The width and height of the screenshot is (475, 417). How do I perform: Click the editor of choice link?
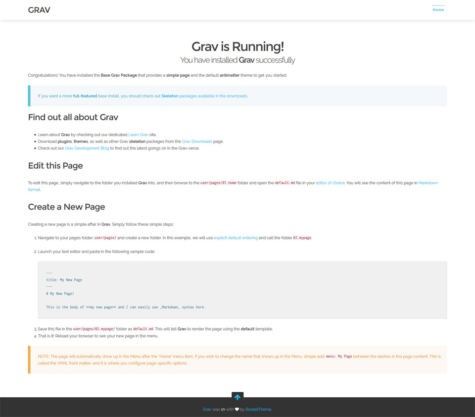point(330,183)
